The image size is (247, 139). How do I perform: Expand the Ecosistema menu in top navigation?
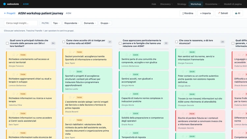point(212,4)
